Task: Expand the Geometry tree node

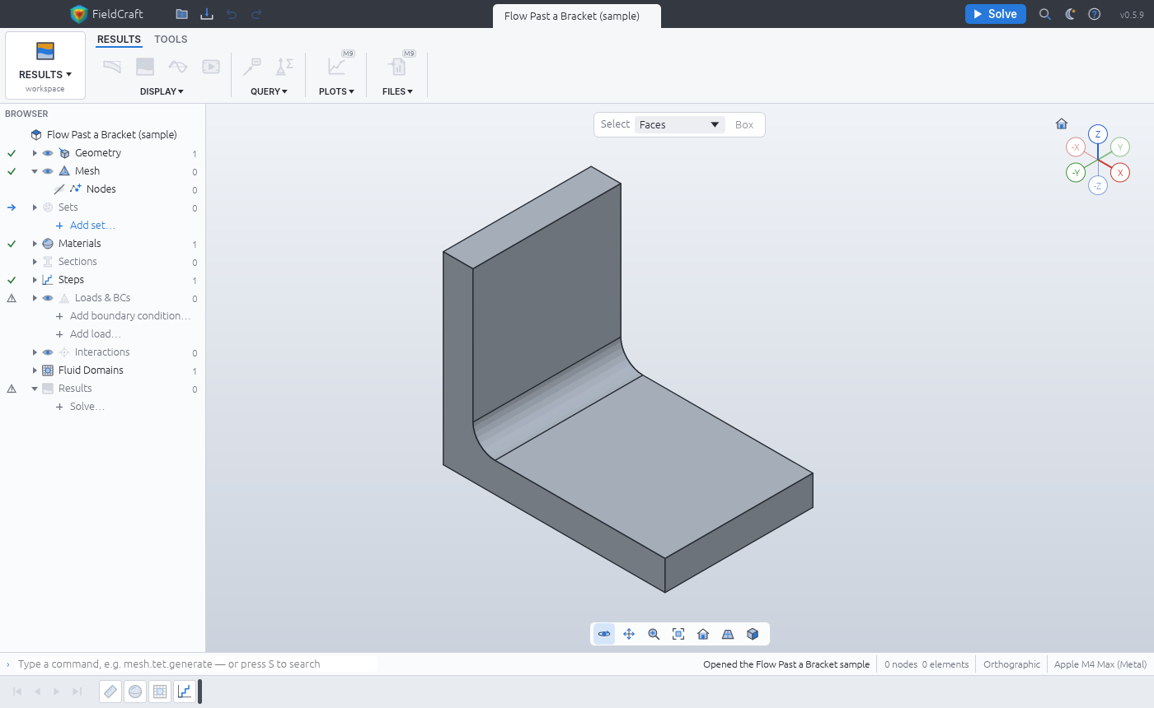Action: (x=35, y=153)
